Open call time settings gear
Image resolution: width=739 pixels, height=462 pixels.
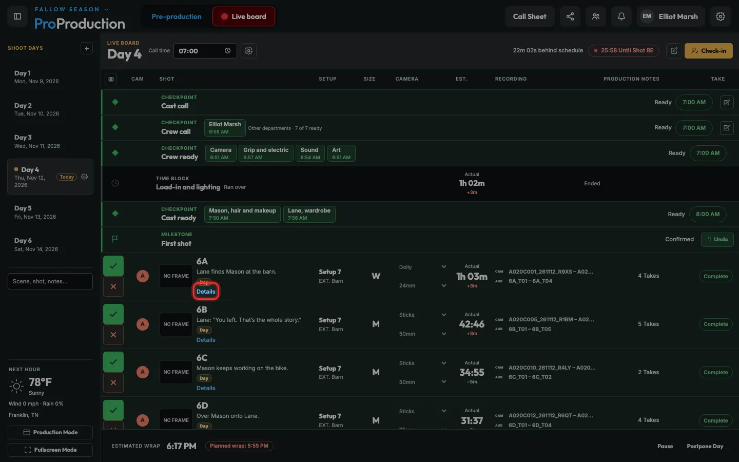pyautogui.click(x=249, y=51)
